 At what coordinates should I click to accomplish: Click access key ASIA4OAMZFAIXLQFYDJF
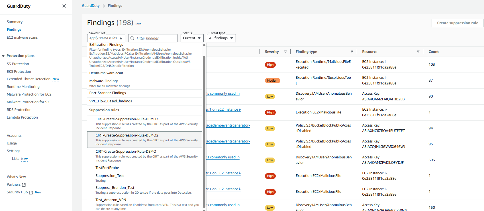(383, 163)
